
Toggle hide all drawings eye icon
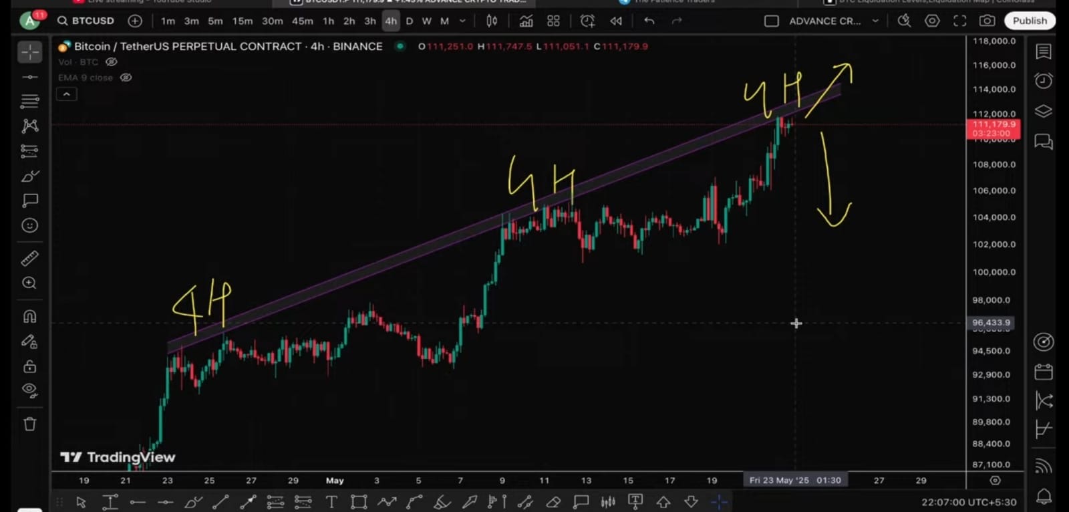point(29,390)
